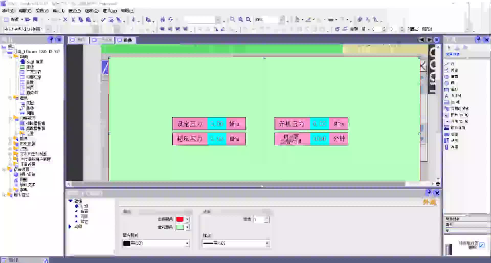The height and width of the screenshot is (263, 491).
Task: Select 趋势图 screen in project tree
Action: pos(32,93)
